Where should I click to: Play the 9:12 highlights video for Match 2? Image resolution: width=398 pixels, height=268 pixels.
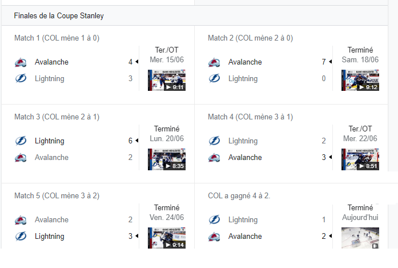(x=360, y=80)
